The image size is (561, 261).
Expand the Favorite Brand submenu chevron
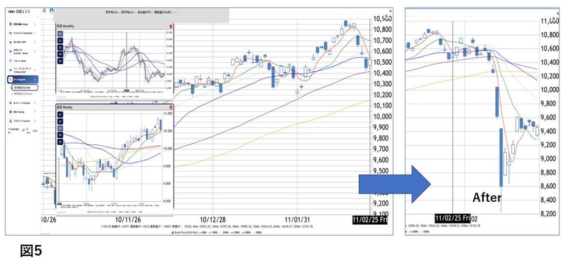click(x=35, y=52)
